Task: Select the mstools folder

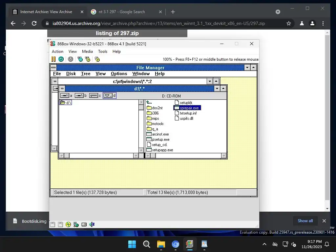Action: tap(155, 124)
